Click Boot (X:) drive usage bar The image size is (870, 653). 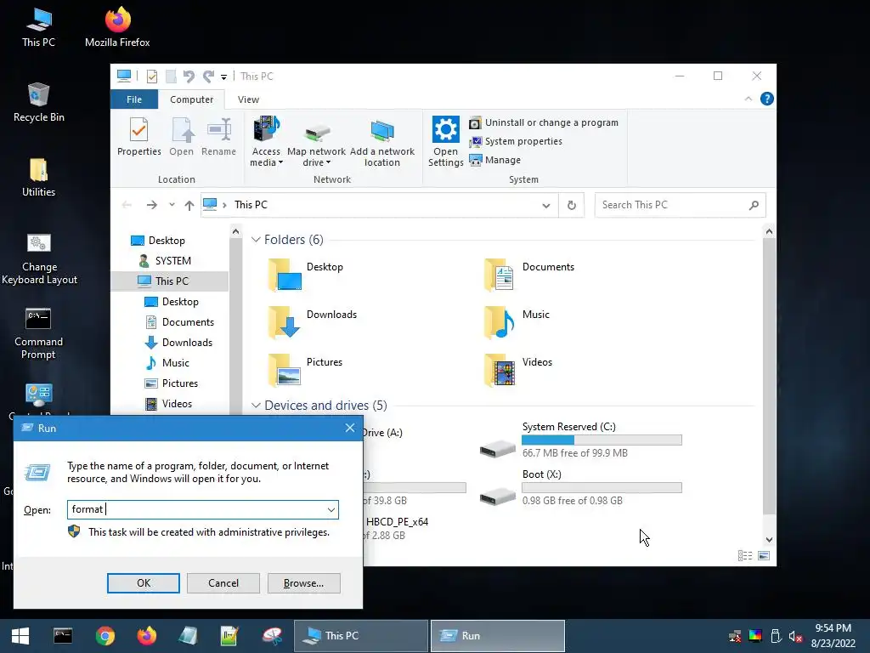(x=602, y=487)
